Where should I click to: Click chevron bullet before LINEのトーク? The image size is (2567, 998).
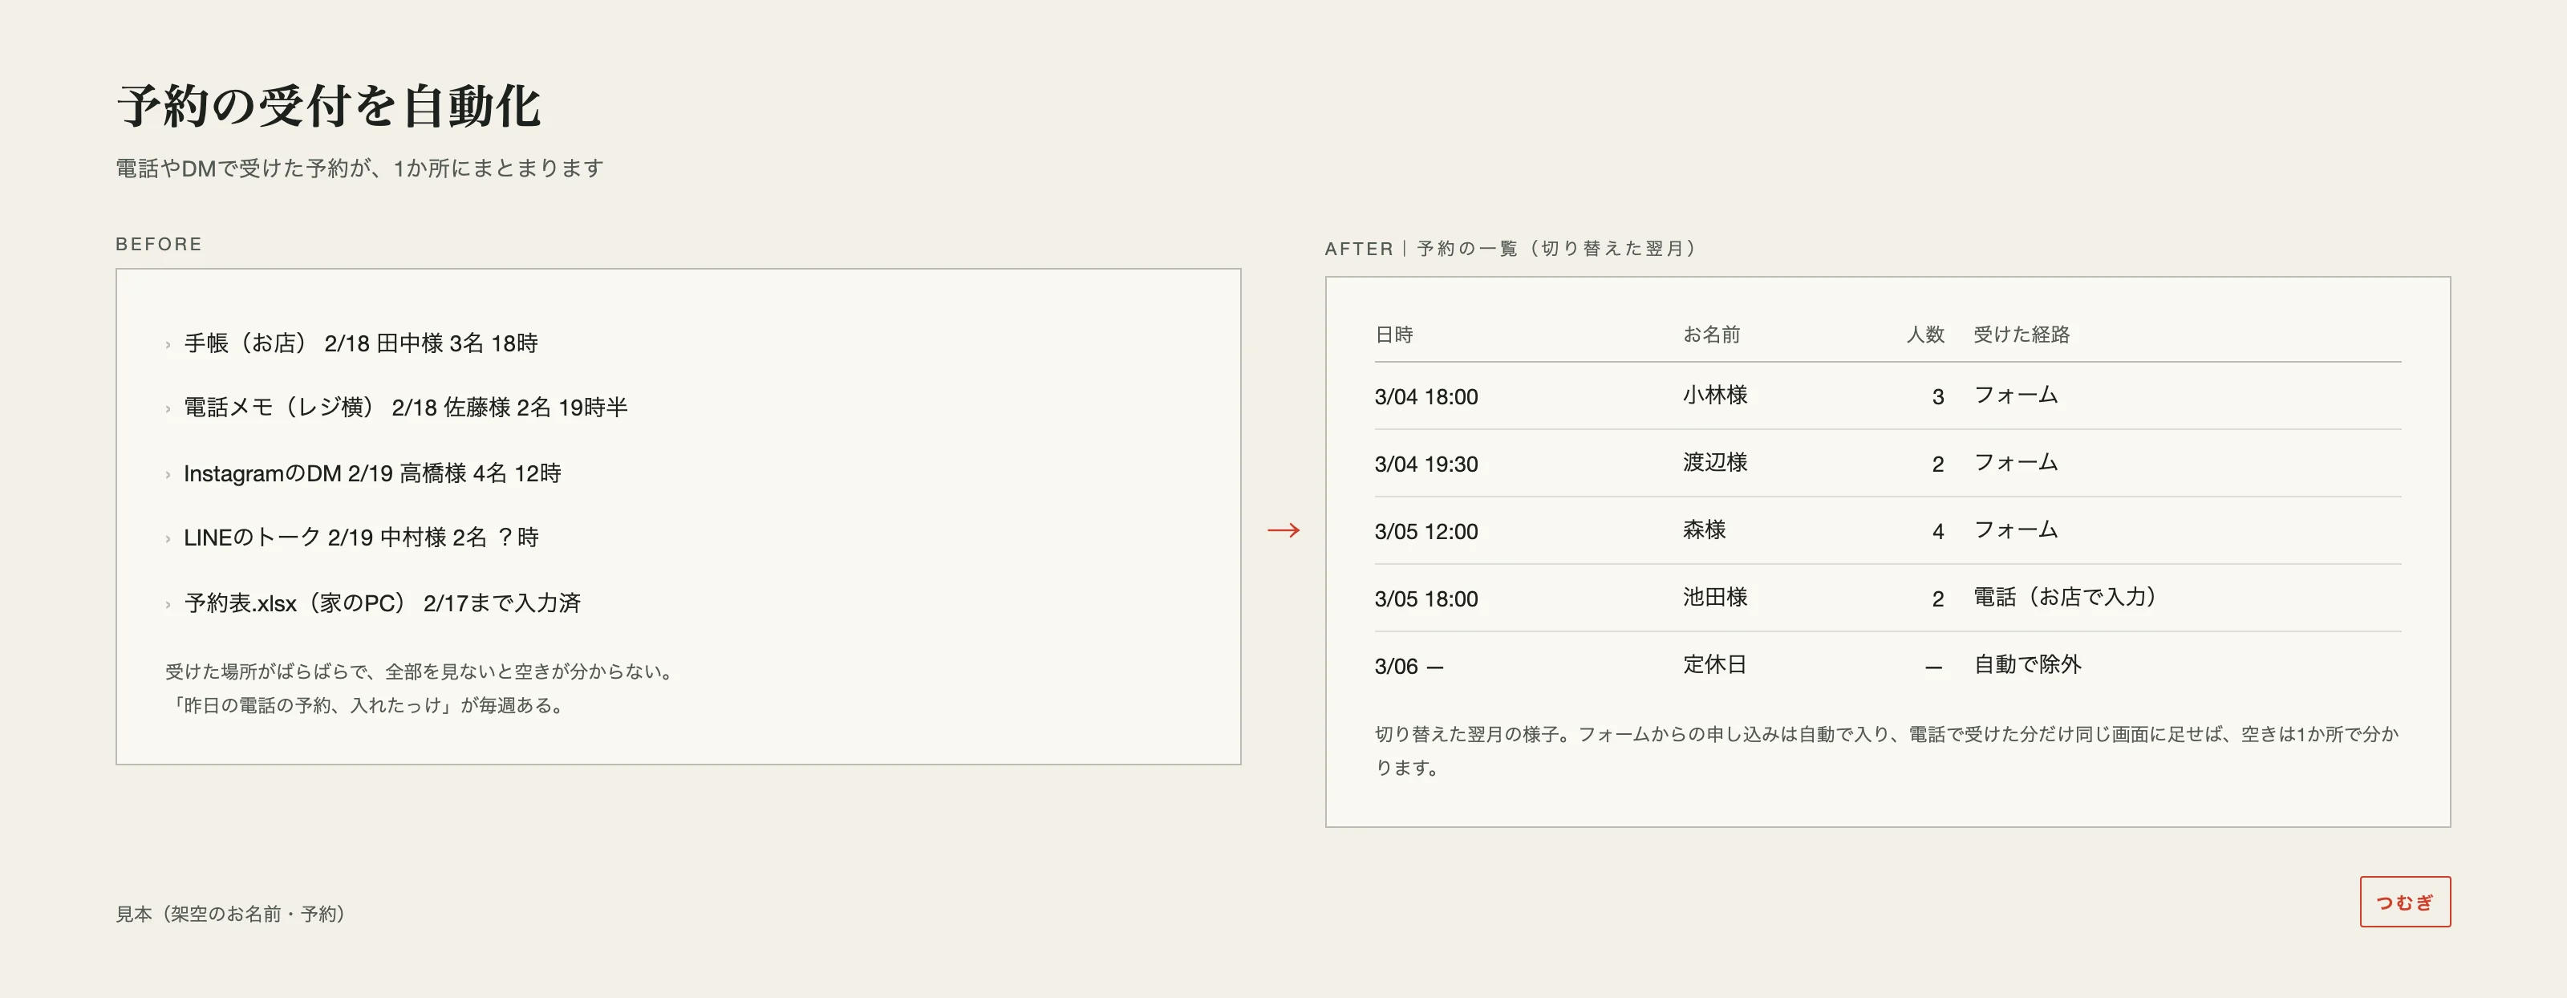point(168,539)
